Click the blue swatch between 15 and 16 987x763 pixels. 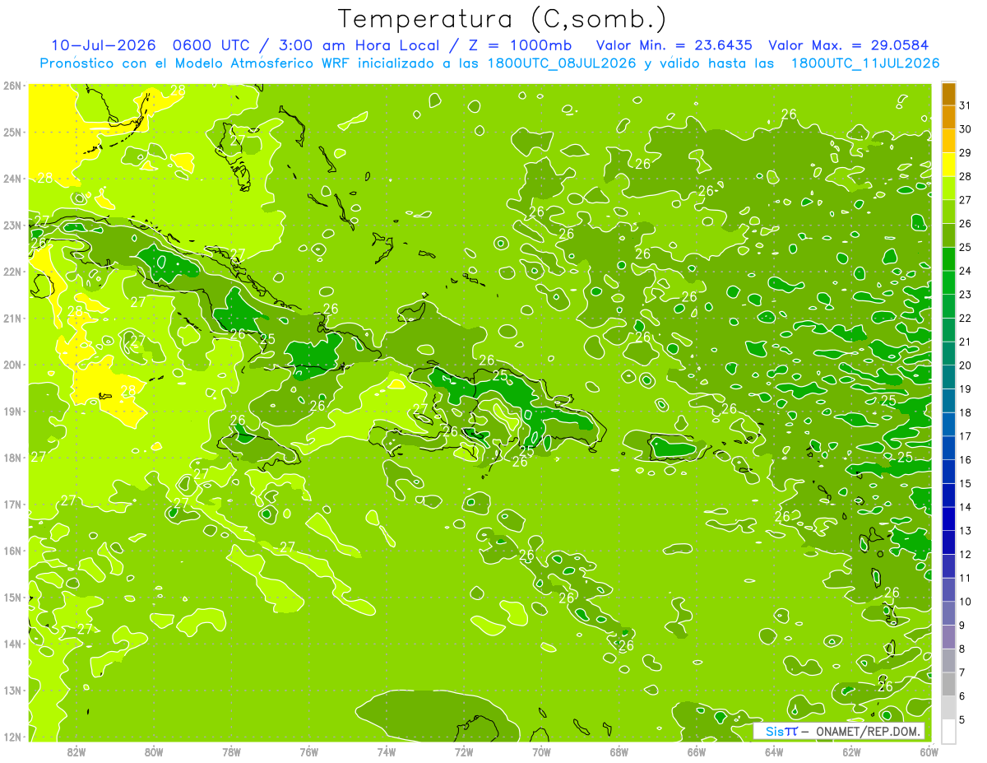click(x=948, y=472)
